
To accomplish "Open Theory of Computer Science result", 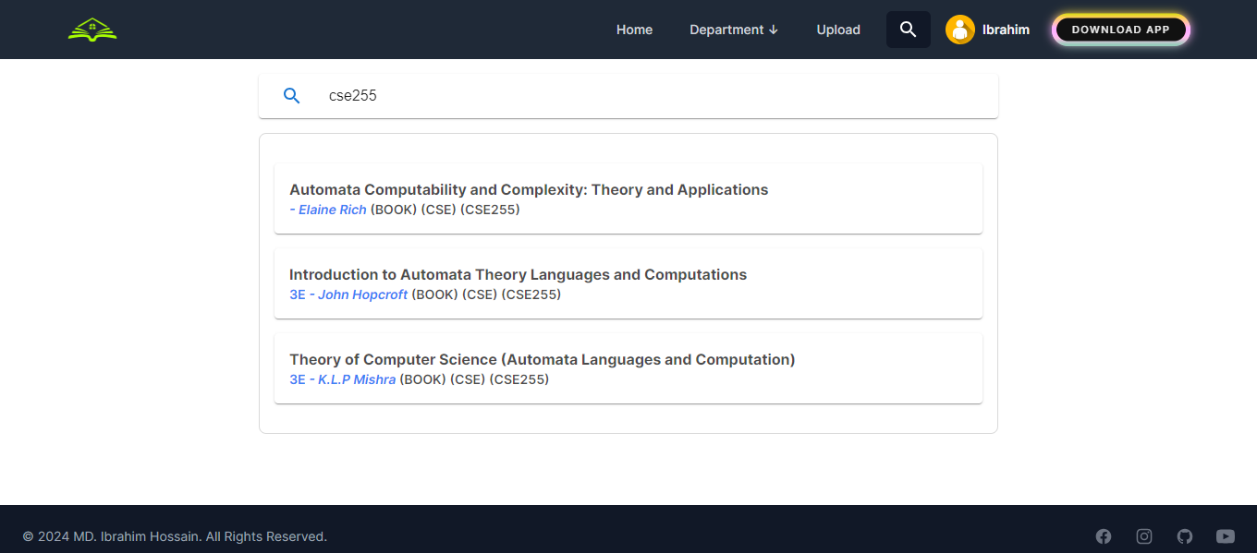I will pyautogui.click(x=628, y=368).
